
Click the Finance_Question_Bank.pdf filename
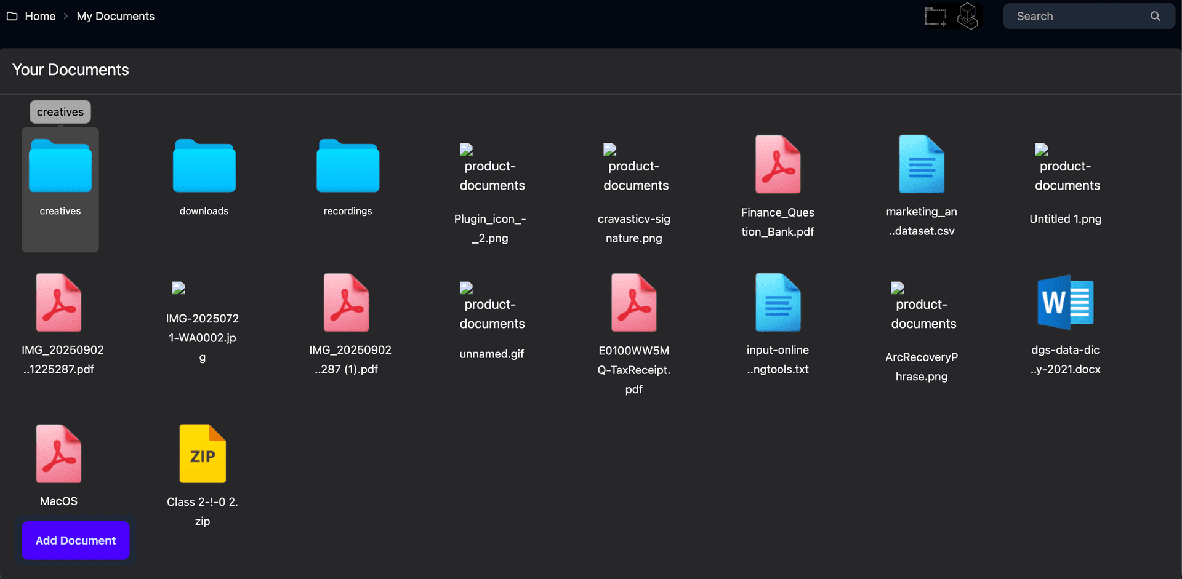(x=778, y=222)
